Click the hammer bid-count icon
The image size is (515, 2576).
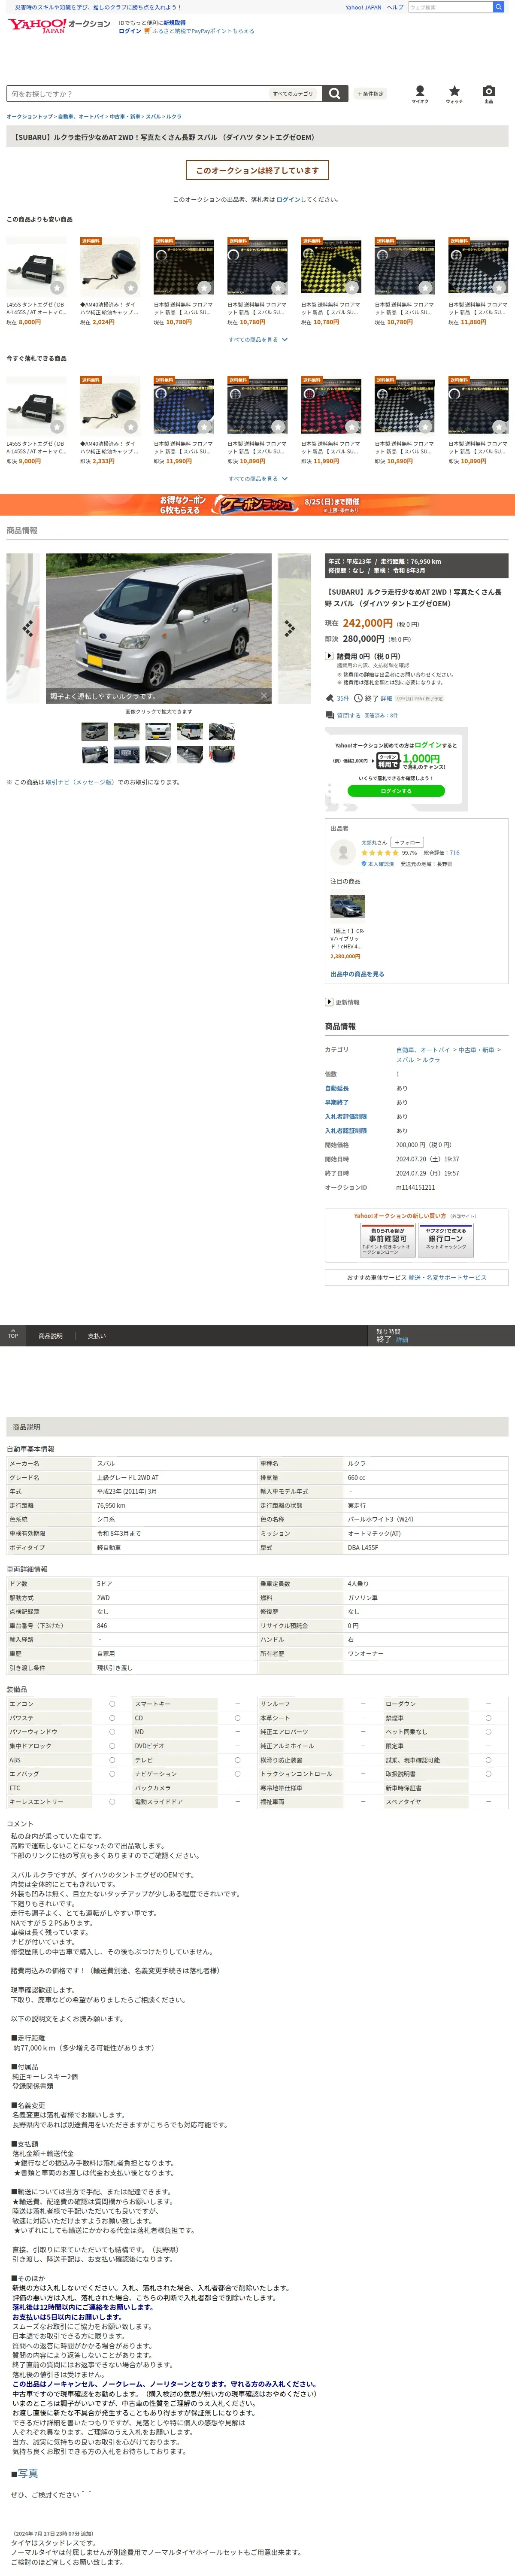(x=329, y=698)
